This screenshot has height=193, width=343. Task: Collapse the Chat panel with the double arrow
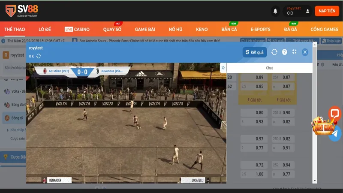[223, 68]
